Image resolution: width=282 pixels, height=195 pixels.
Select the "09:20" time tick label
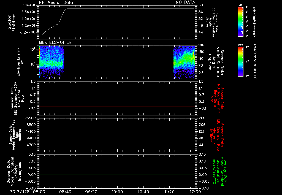(x=91, y=192)
